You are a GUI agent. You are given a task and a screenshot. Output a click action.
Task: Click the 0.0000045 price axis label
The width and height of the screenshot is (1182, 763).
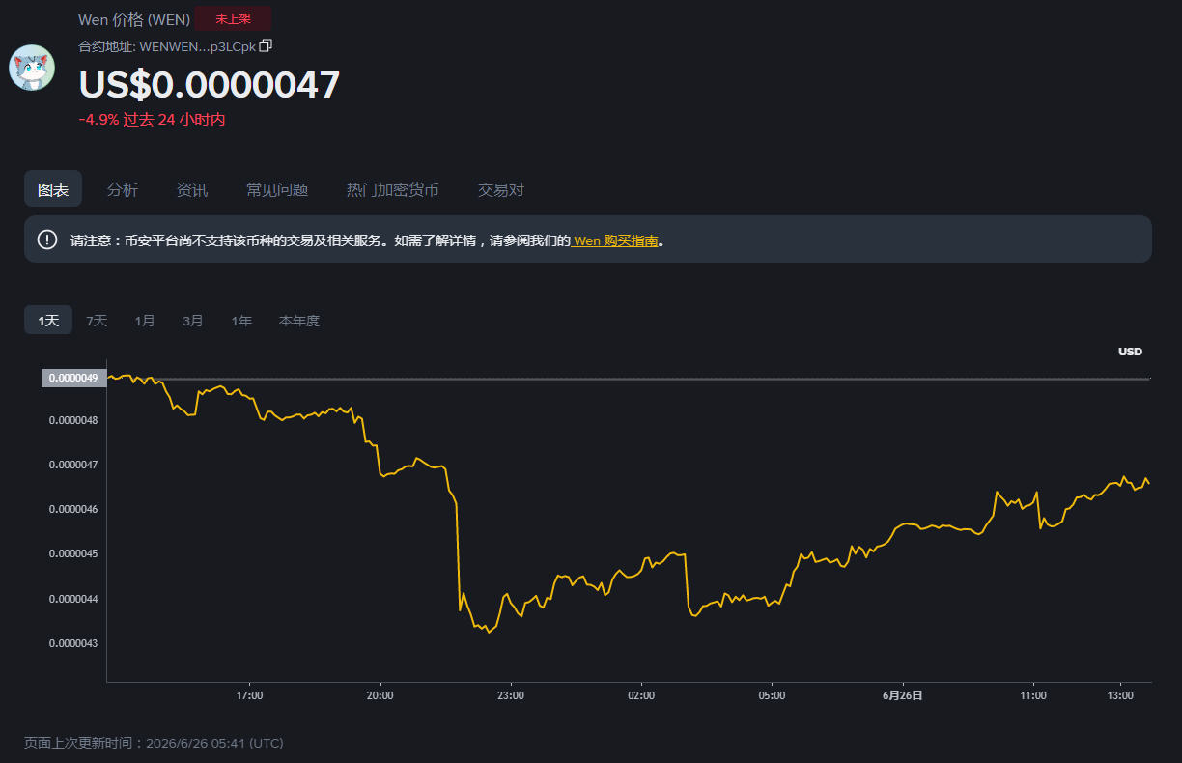[73, 553]
